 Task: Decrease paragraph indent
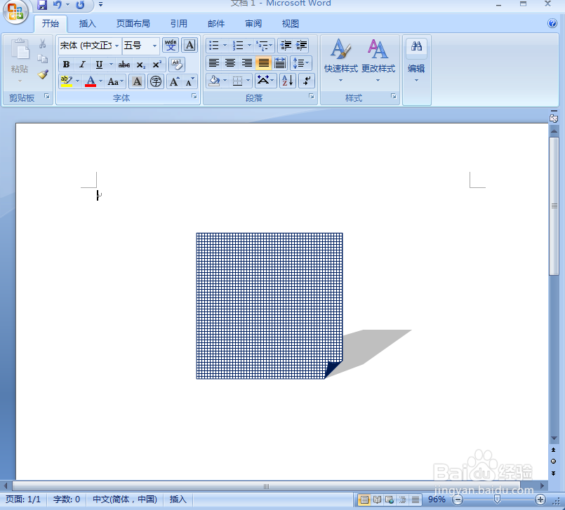click(x=286, y=46)
